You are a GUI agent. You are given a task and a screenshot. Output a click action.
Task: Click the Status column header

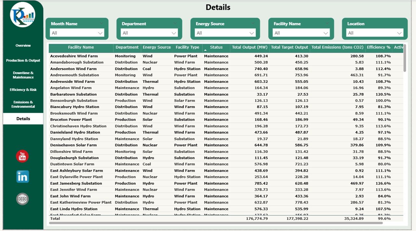coord(216,47)
